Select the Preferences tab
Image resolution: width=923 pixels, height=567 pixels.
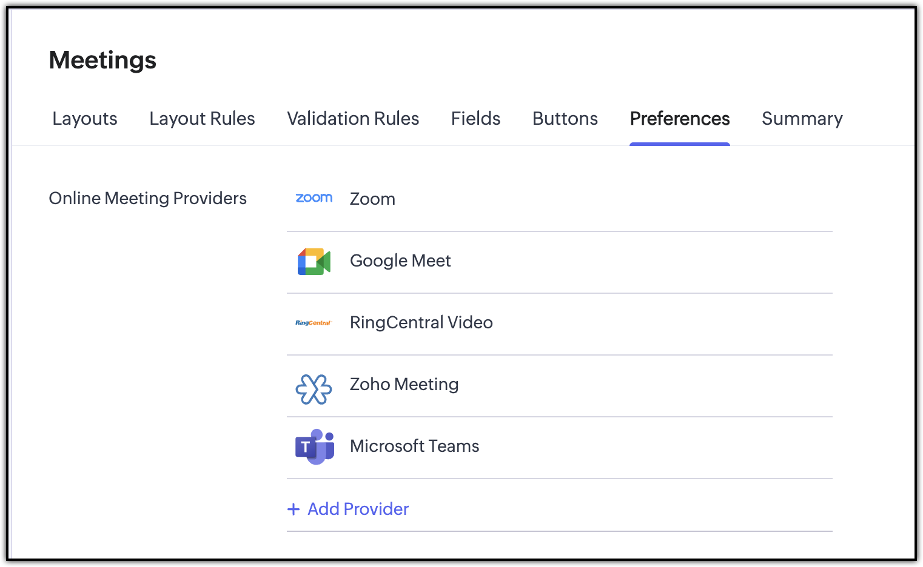tap(680, 119)
